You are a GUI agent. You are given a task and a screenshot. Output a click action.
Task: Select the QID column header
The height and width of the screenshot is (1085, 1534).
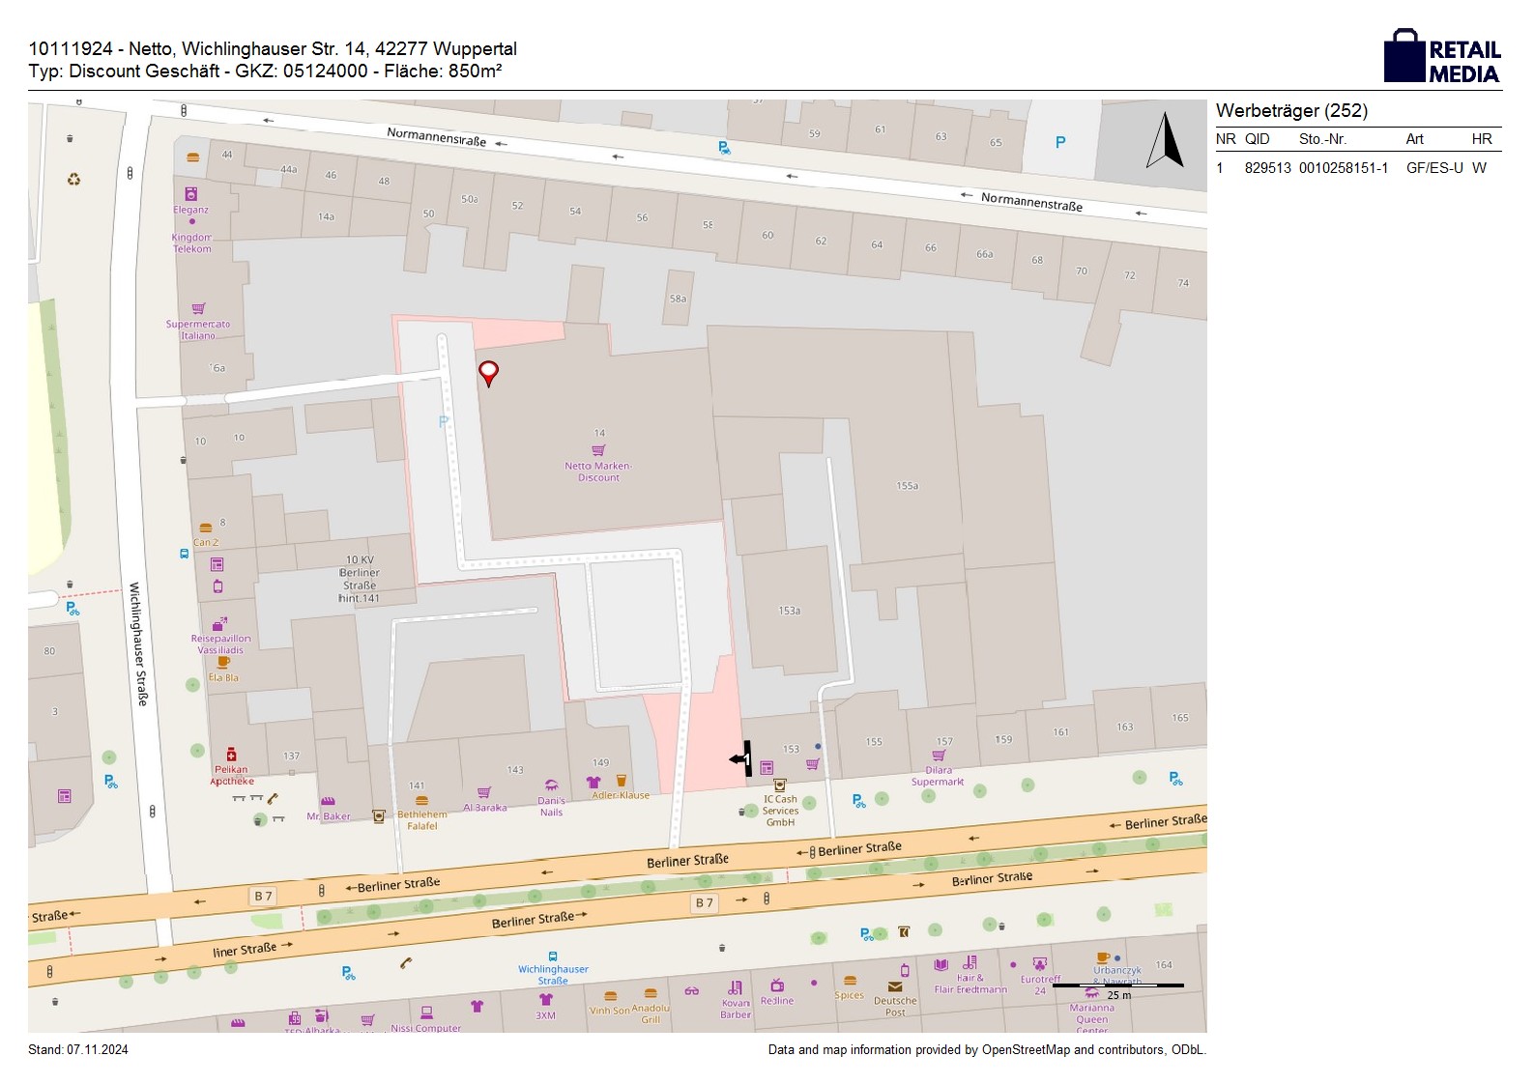(x=1257, y=139)
